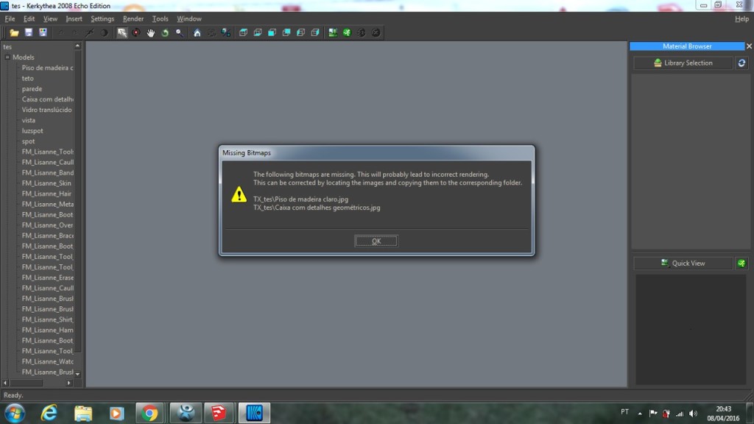754x424 pixels.
Task: Collapse the Models tree node
Action: (x=7, y=57)
